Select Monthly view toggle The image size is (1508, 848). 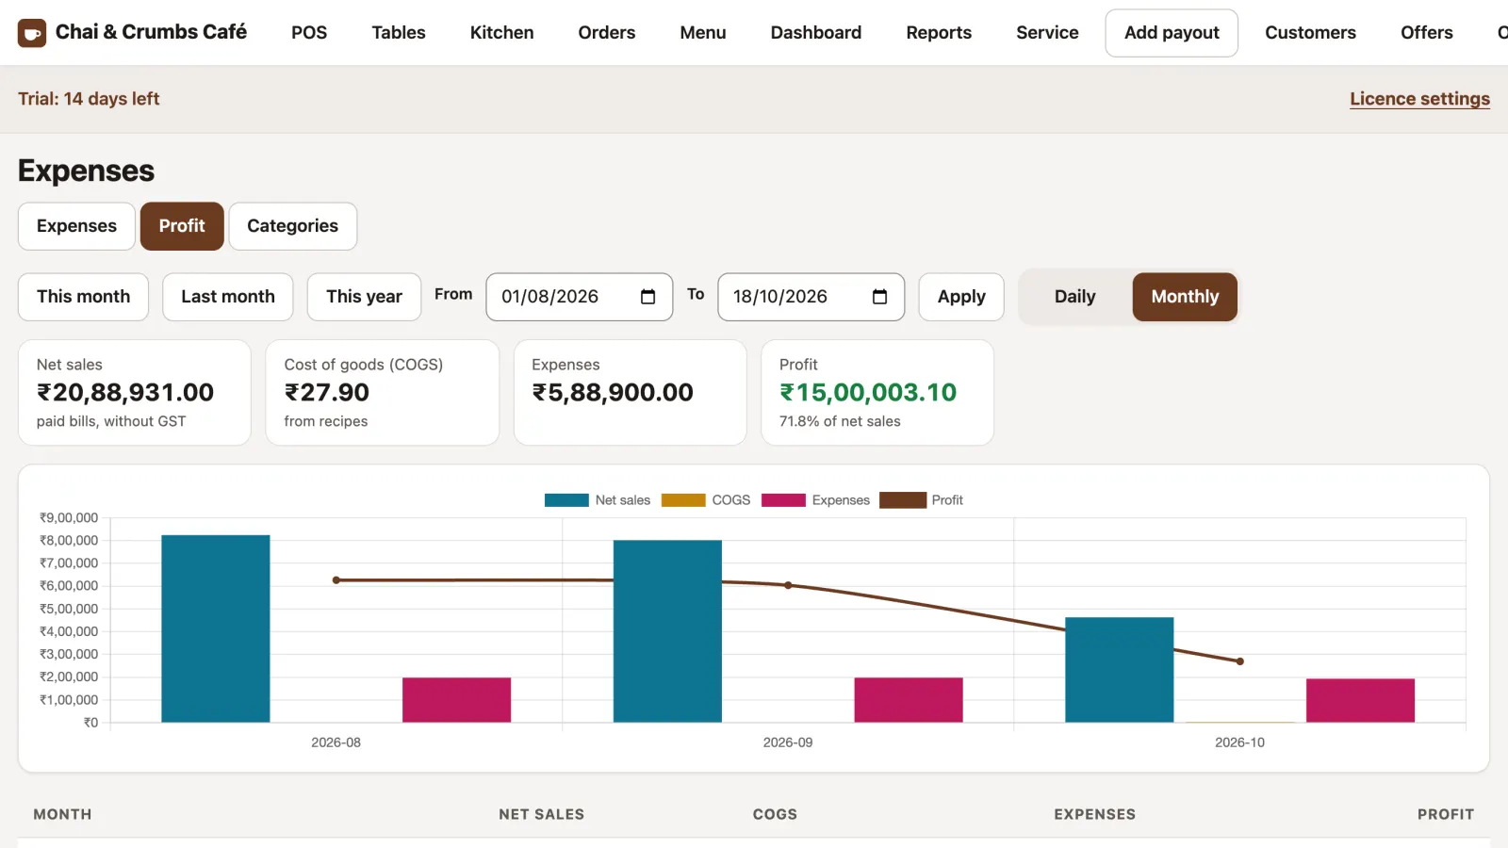pos(1185,297)
